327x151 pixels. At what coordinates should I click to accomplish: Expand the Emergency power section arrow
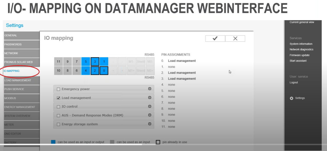click(150, 89)
